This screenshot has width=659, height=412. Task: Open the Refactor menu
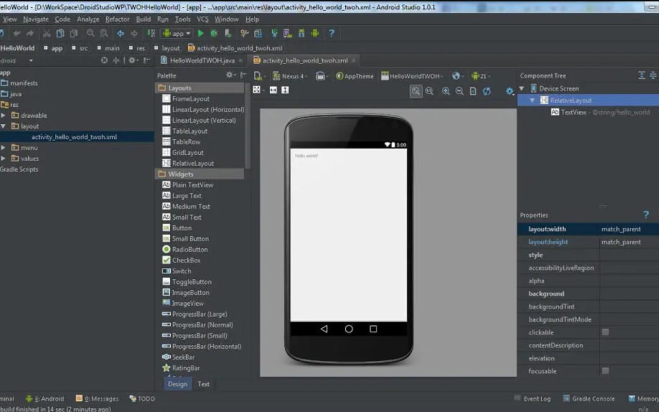coord(117,20)
